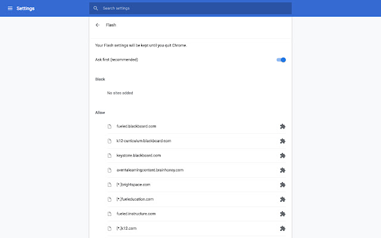
Task: Type in the Search settings field
Action: [x=190, y=8]
